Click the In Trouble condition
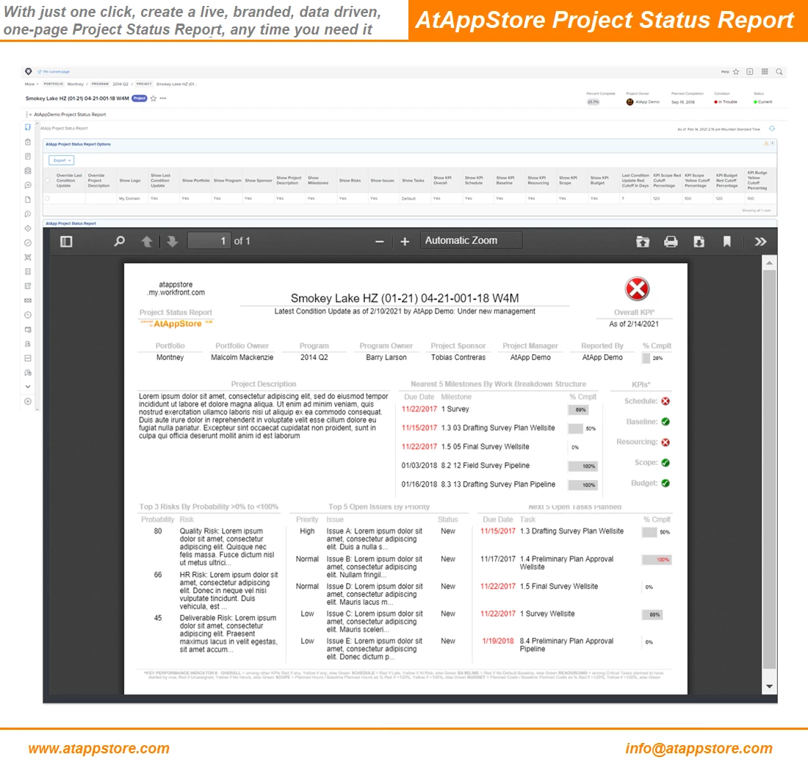 click(726, 102)
